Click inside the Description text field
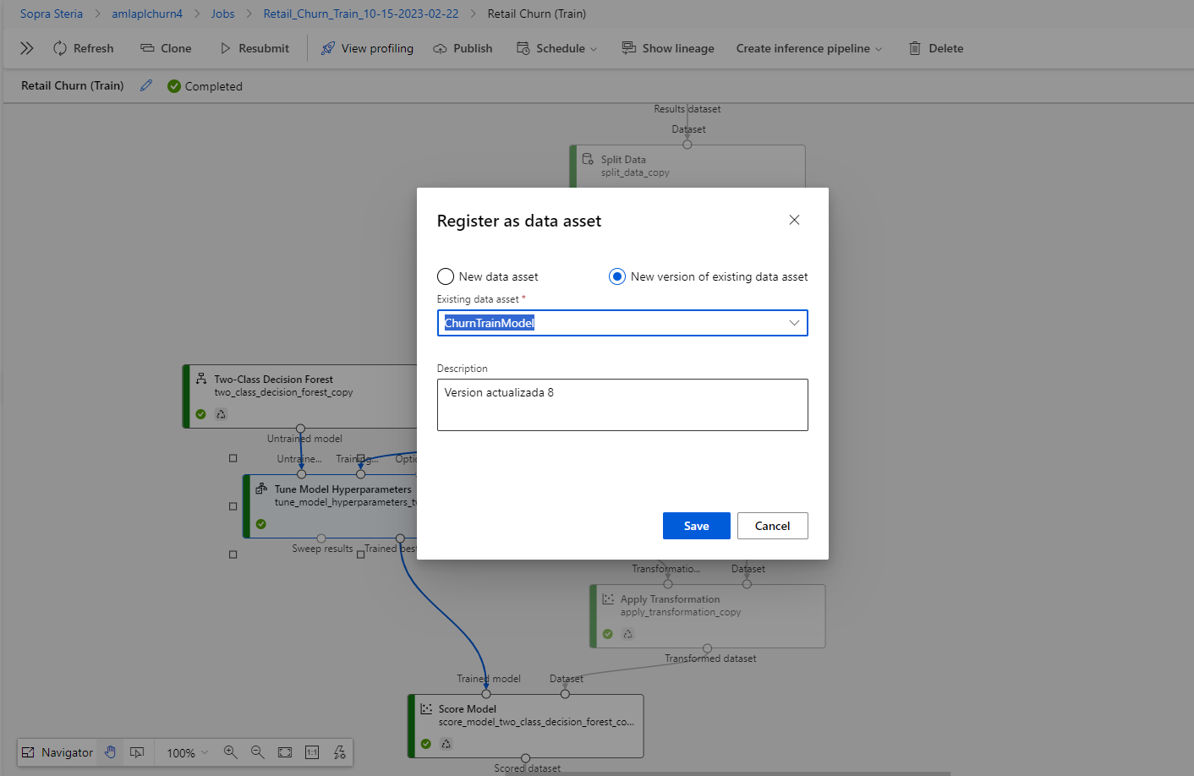The width and height of the screenshot is (1194, 776). click(x=622, y=404)
